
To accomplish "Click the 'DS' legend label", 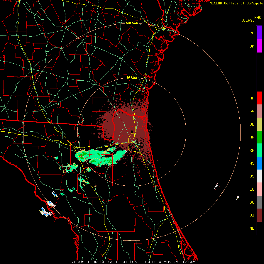I will (x=252, y=176).
